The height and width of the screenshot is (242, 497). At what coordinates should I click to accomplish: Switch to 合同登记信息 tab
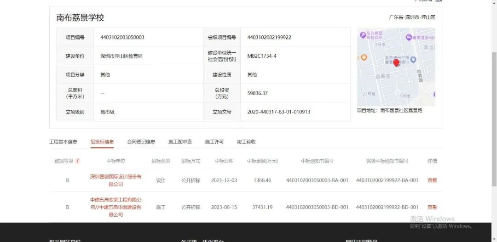point(141,142)
